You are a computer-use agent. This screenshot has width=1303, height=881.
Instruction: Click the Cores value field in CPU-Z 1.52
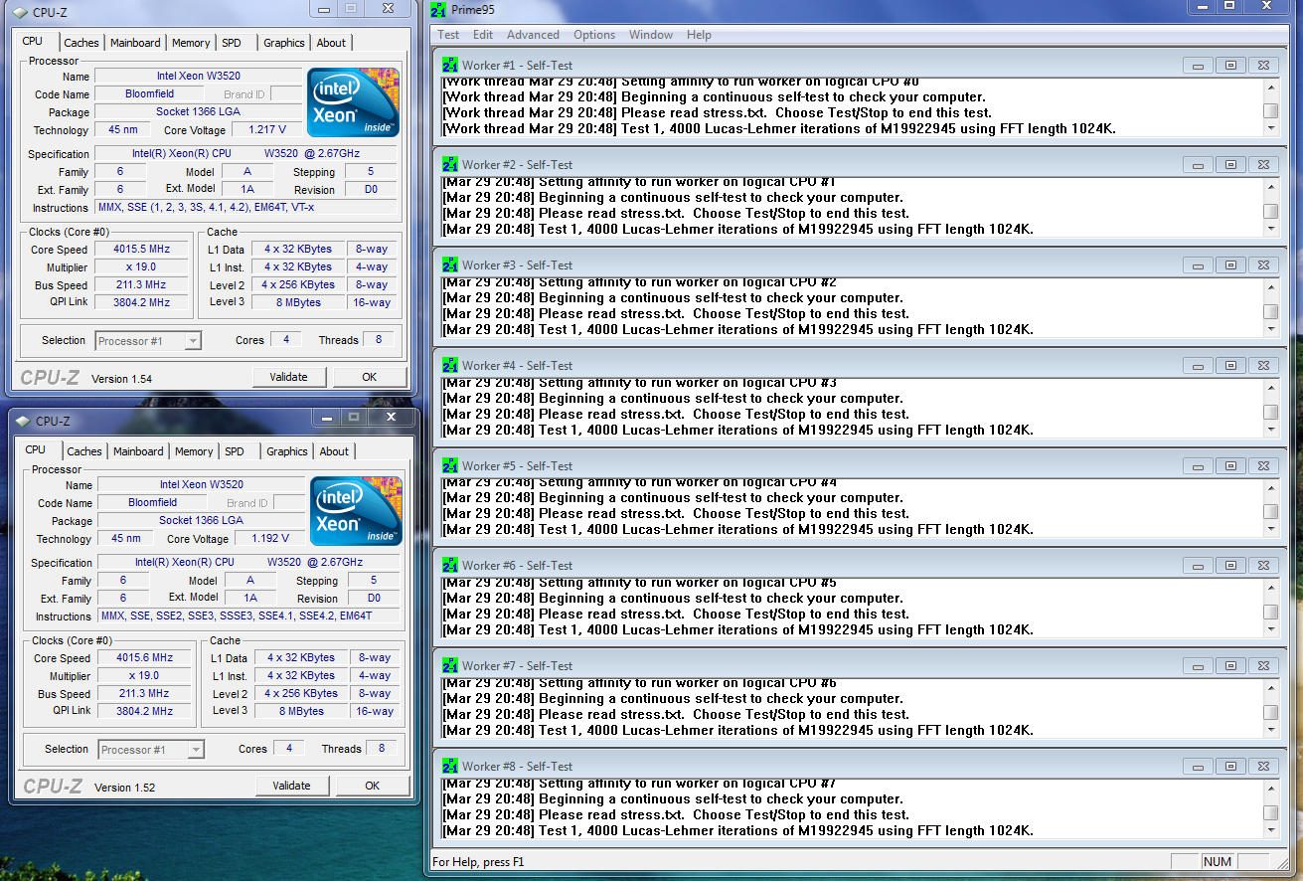click(x=290, y=749)
